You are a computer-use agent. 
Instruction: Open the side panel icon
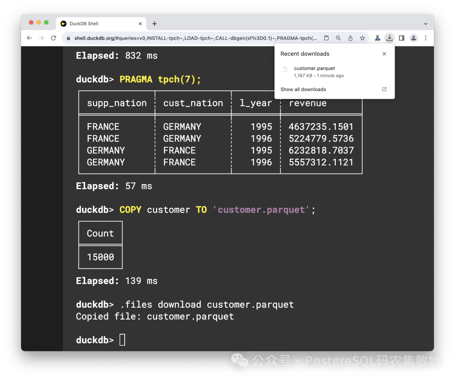click(x=401, y=38)
